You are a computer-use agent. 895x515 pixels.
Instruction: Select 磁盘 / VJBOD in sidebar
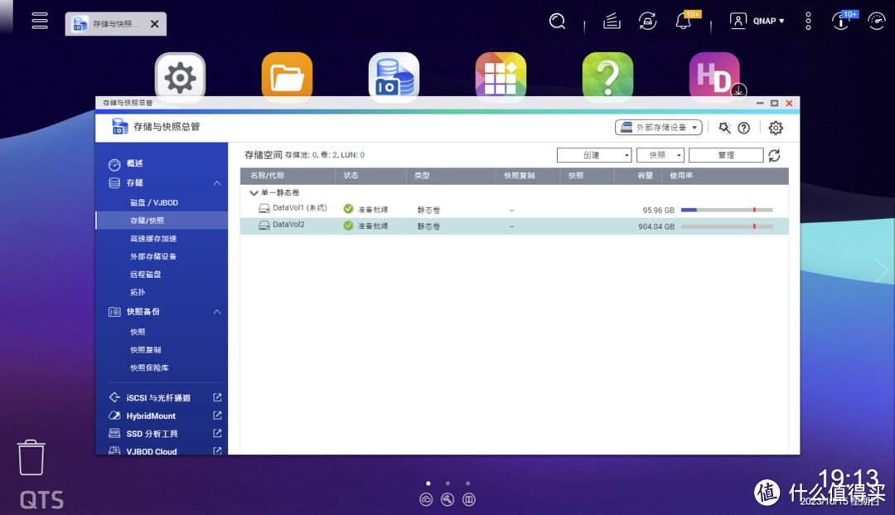(153, 202)
